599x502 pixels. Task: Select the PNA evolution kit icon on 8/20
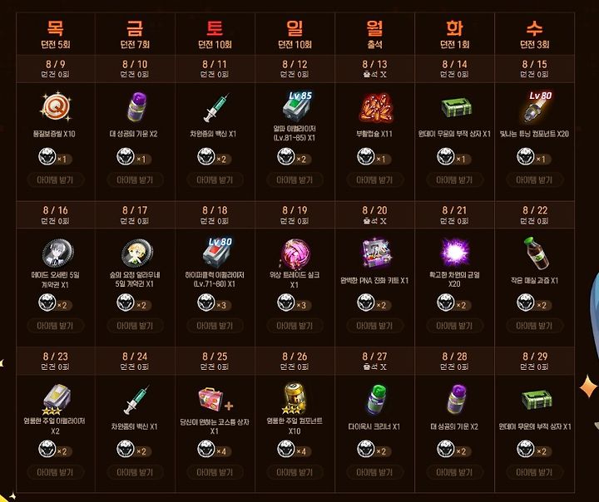pos(376,253)
